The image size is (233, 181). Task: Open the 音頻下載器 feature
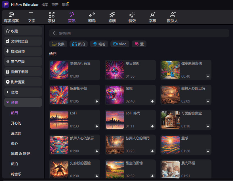(x=23, y=72)
